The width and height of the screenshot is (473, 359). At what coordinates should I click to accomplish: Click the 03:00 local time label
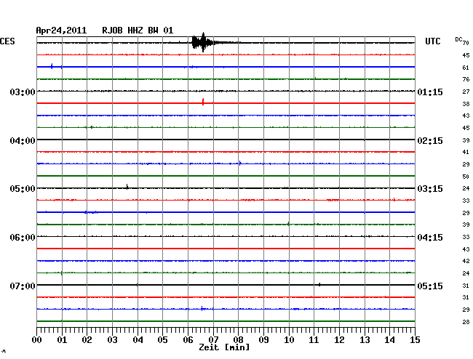pos(23,92)
